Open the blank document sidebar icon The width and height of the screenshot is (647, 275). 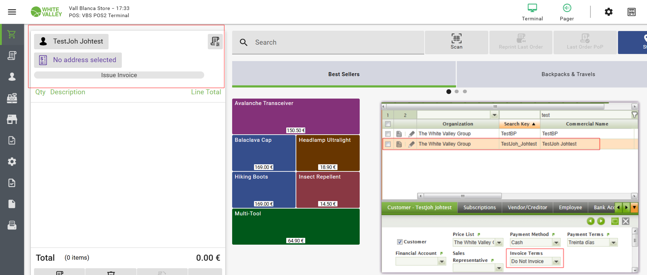12,204
